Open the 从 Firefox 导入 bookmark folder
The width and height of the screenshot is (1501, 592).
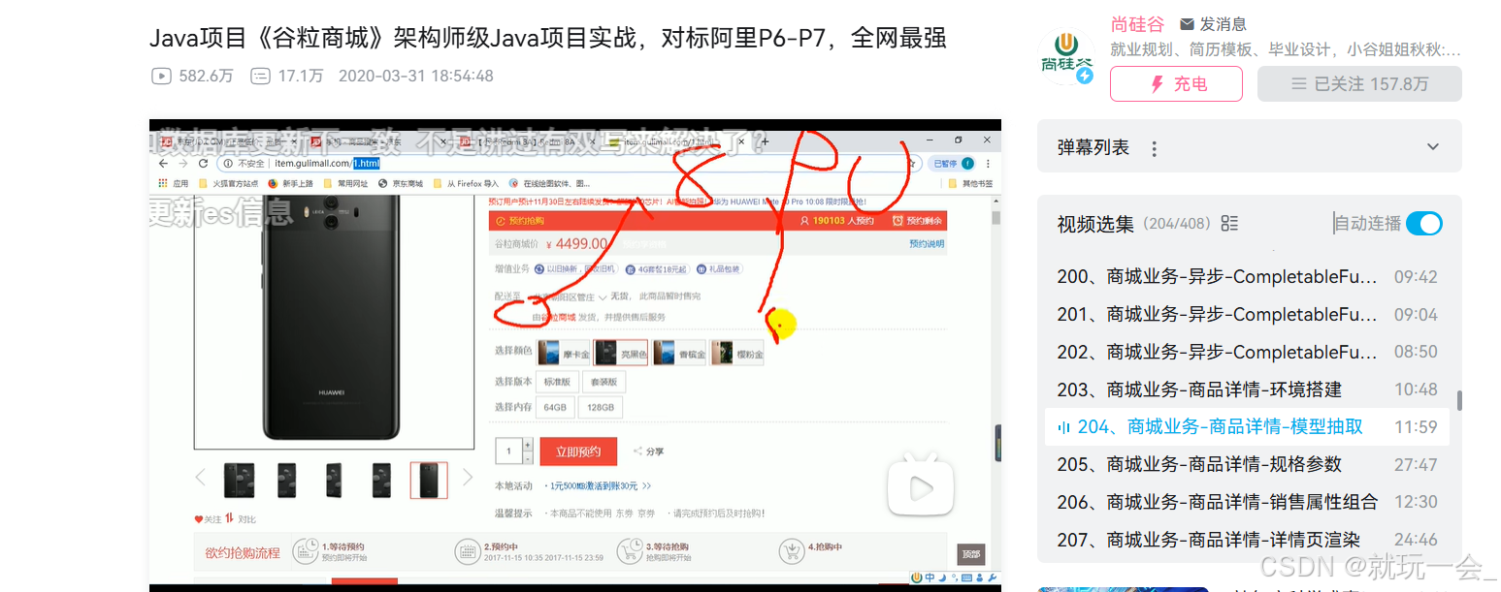click(466, 183)
